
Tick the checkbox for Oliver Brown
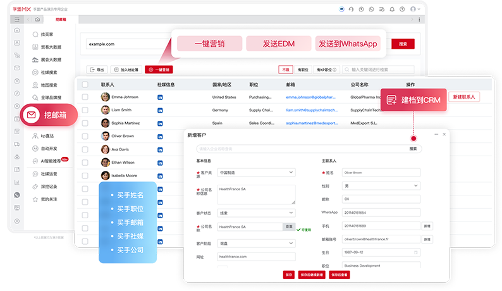[85, 136]
